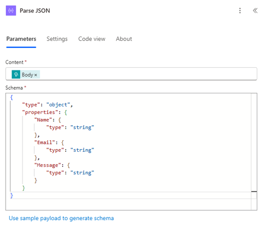This screenshot has width=261, height=229.
Task: Click the "Name" key in schema
Action: [43, 120]
